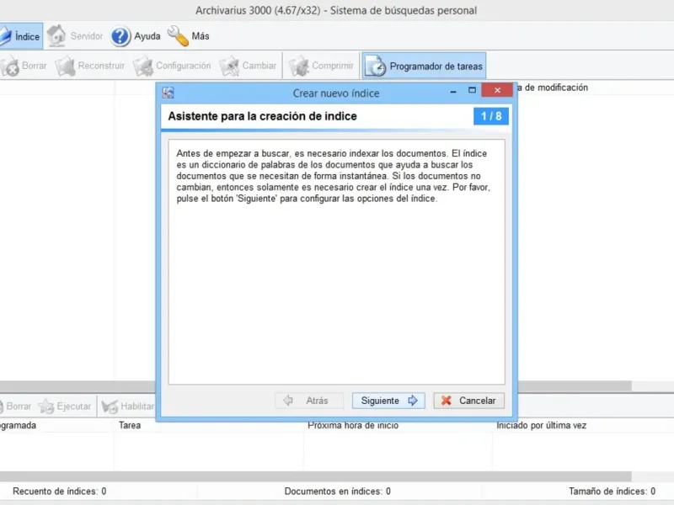
Task: Click 'Recuento de índices: 0' status text
Action: (59, 492)
